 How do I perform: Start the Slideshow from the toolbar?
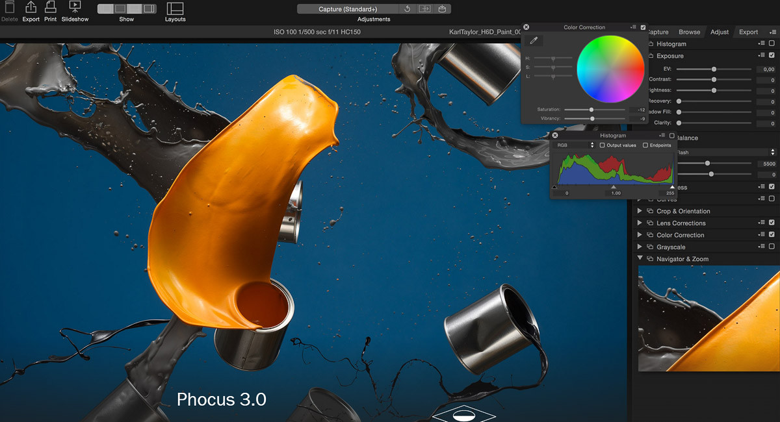pyautogui.click(x=75, y=7)
